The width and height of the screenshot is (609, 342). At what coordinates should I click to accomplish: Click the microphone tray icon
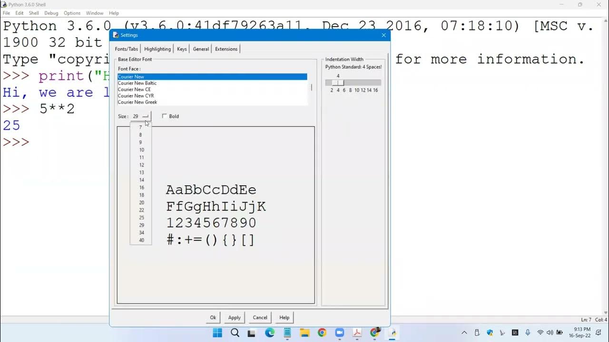tap(528, 332)
